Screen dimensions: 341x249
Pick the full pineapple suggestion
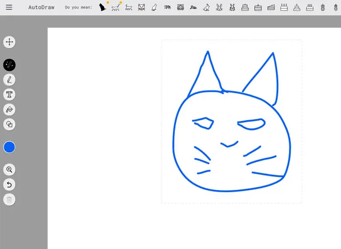pos(323,8)
